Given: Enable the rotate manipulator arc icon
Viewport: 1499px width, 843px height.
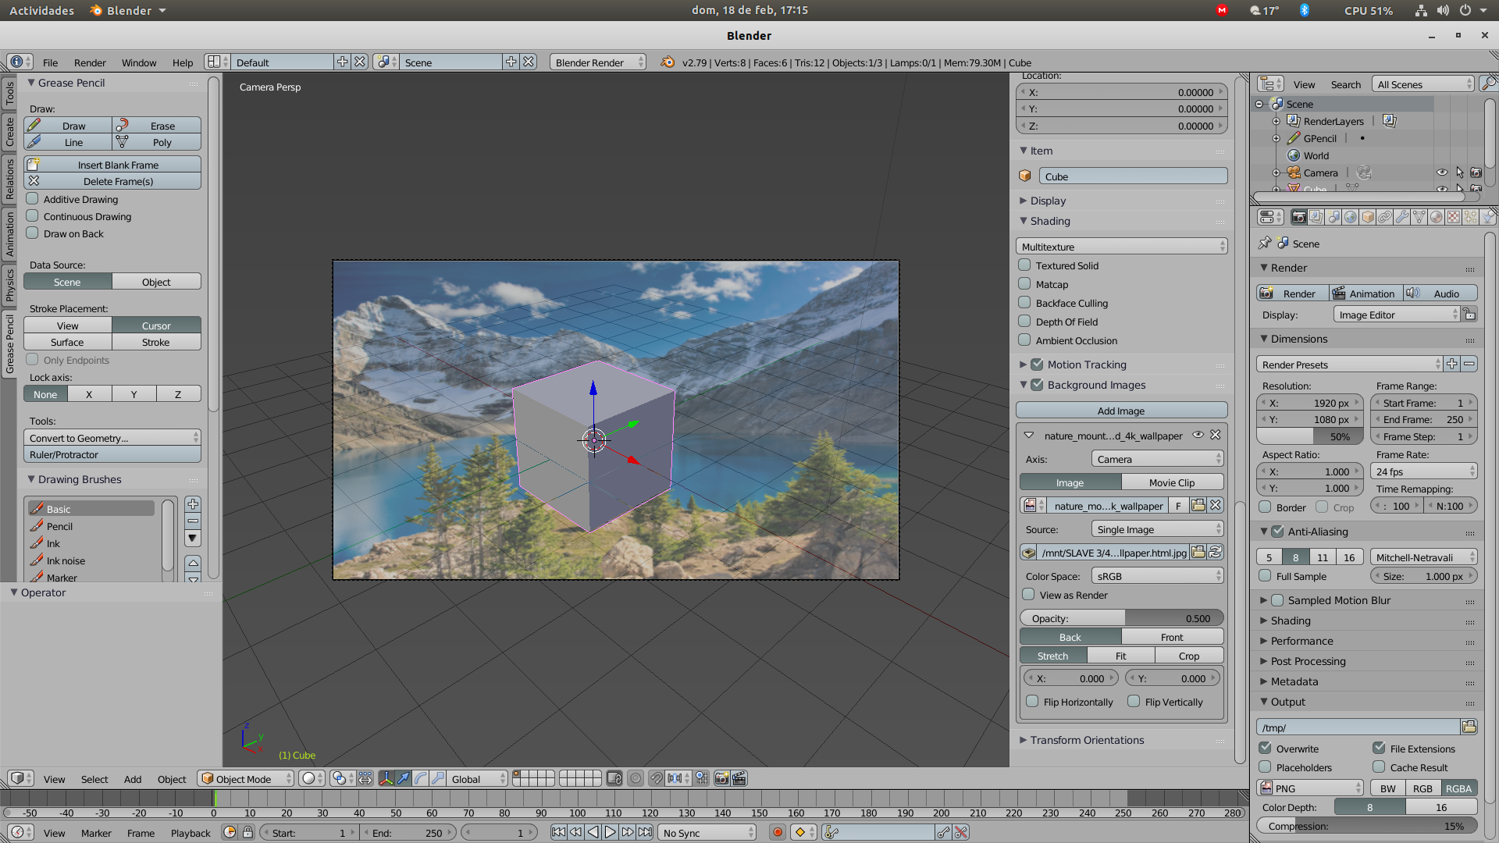Looking at the screenshot, I should [421, 778].
